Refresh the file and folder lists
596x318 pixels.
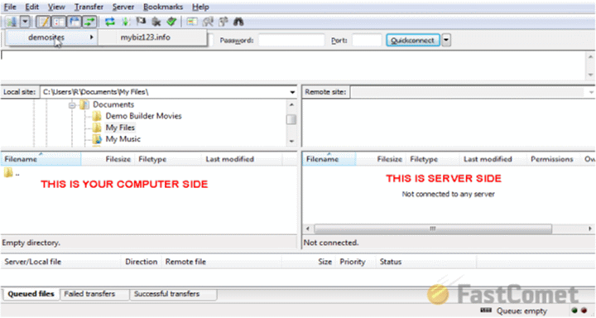coord(110,22)
